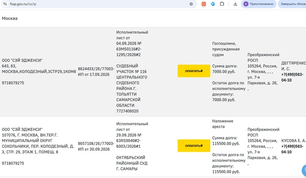Click ОКТЯБРЬСКИЙ РАЙОННЫЙ СУД Г. САМАРЫ text
This screenshot has width=306, height=178.
[132, 163]
